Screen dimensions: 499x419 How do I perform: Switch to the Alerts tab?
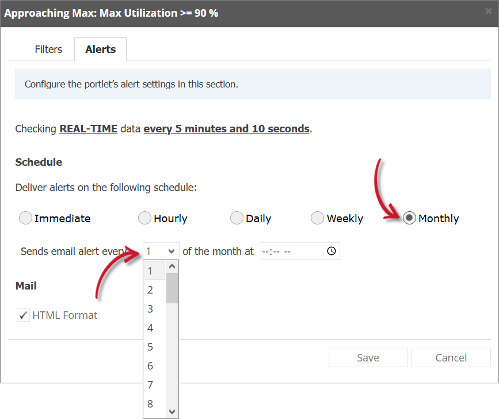point(100,49)
